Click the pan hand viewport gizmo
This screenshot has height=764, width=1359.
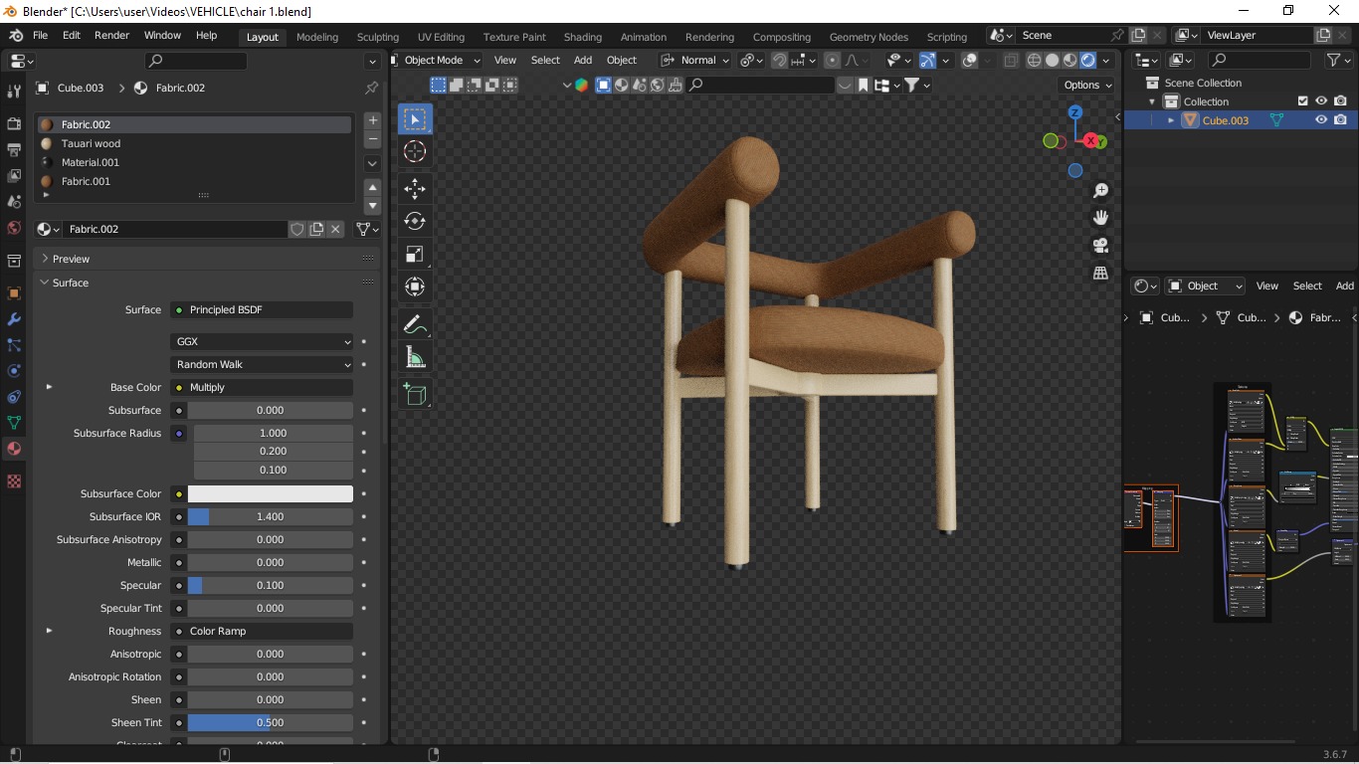(x=1100, y=217)
